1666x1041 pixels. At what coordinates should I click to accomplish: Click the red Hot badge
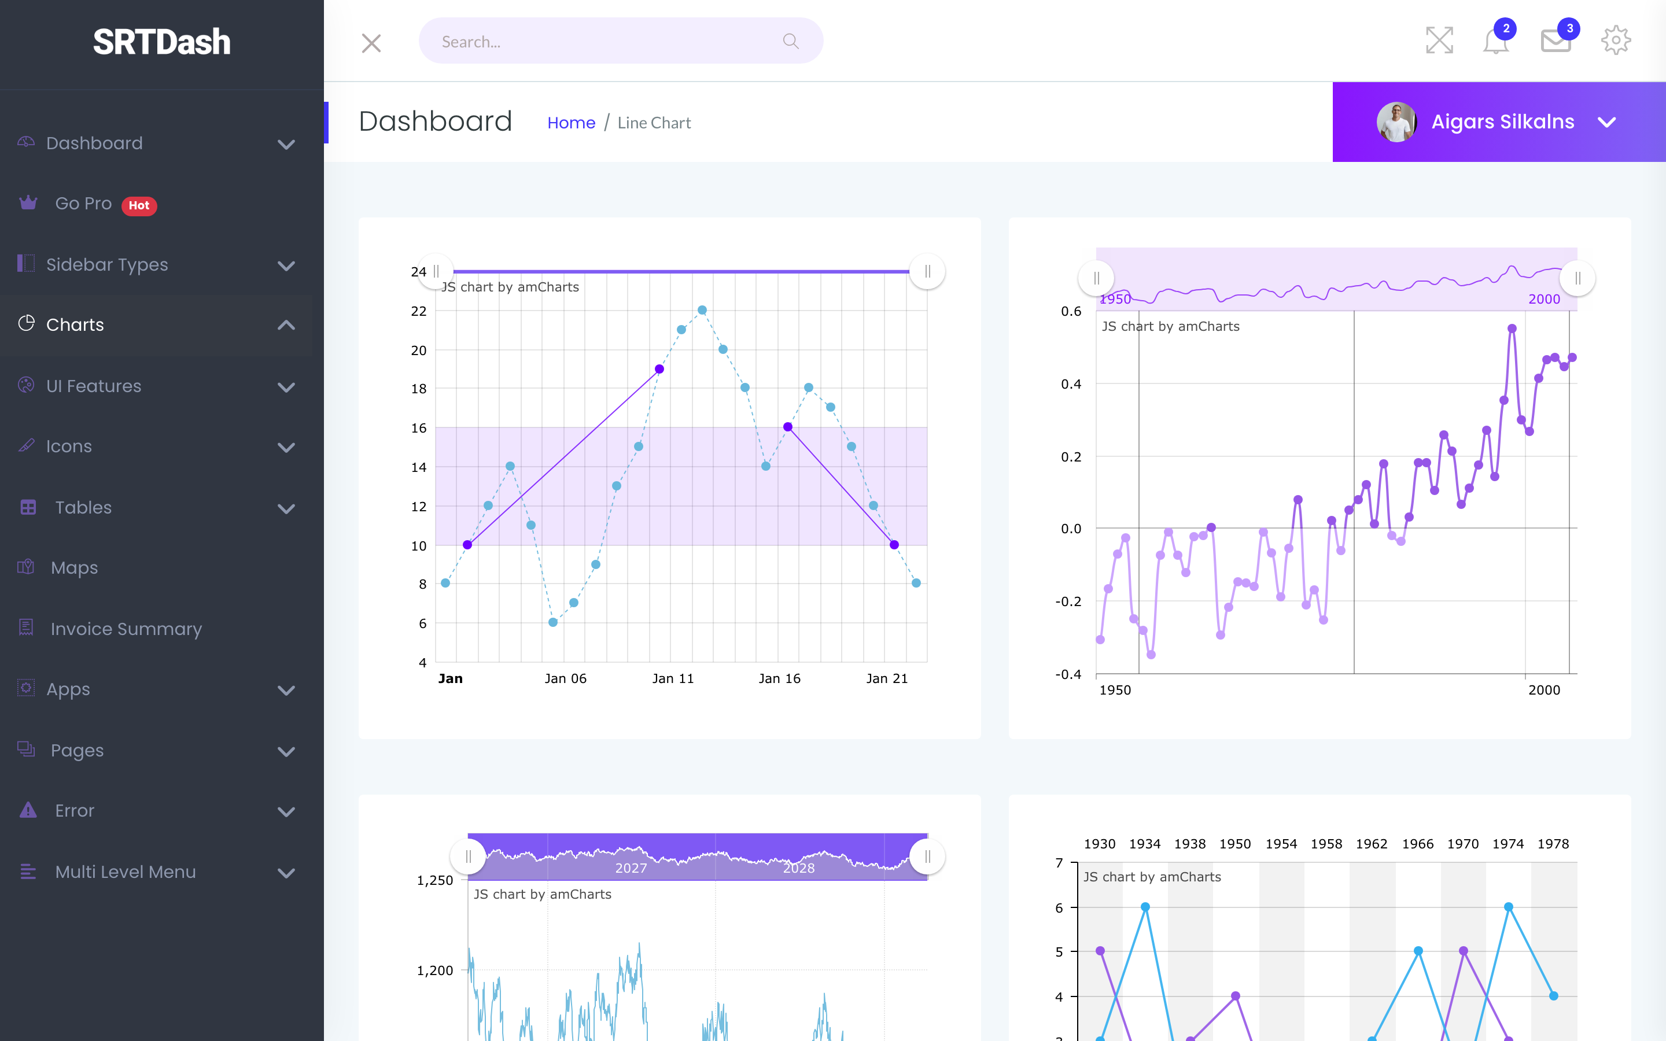[139, 205]
